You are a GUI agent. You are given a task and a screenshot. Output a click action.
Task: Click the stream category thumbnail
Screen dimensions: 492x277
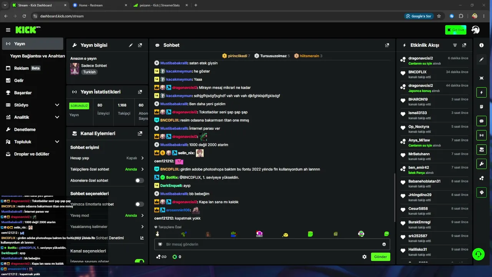75,68
